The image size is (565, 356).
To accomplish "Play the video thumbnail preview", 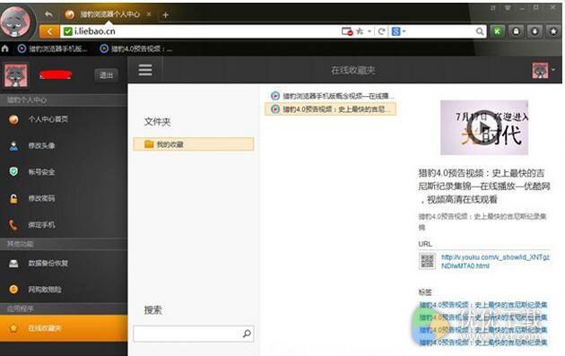I will tap(484, 127).
